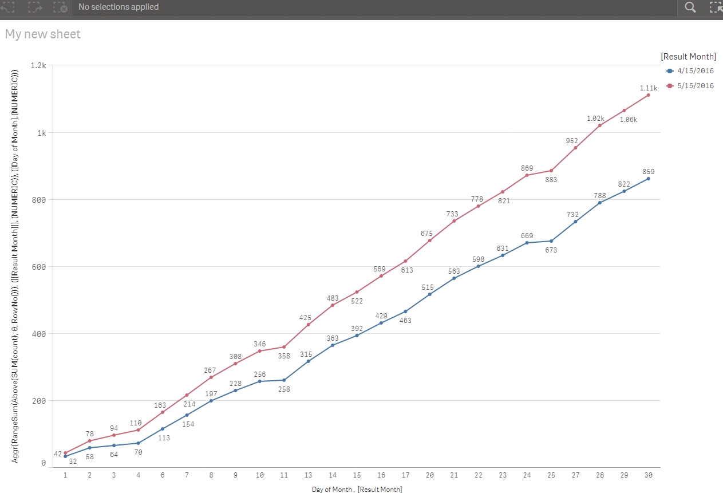The width and height of the screenshot is (723, 493).
Task: Click 'Day of Month, [Result Month]' axis title
Action: (357, 490)
